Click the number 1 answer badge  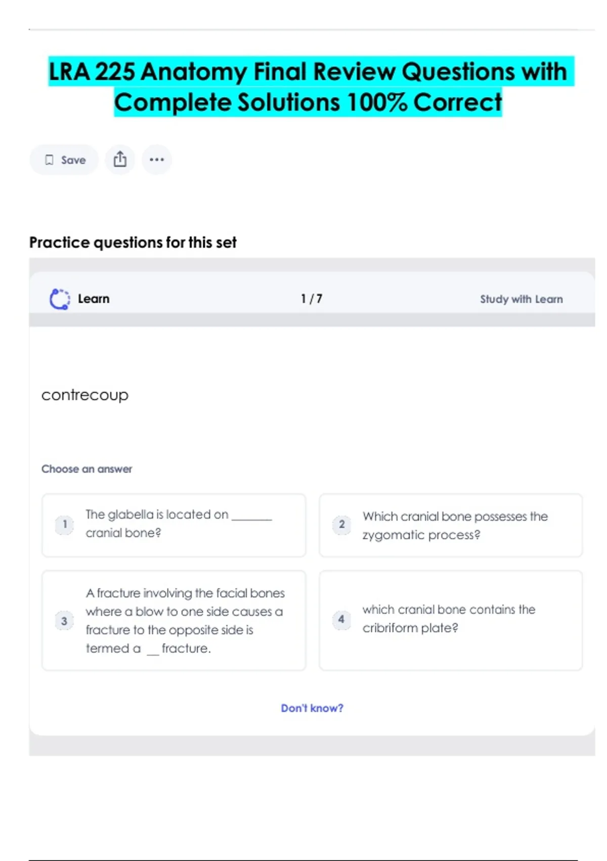64,524
